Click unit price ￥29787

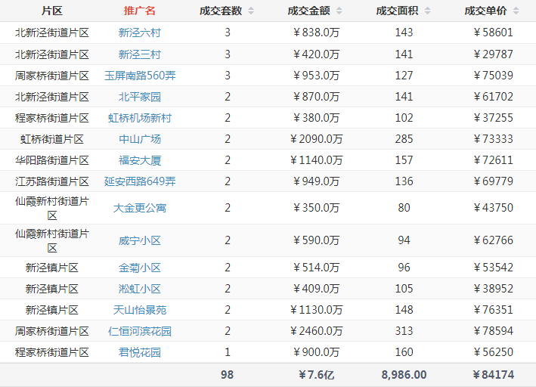tap(493, 54)
